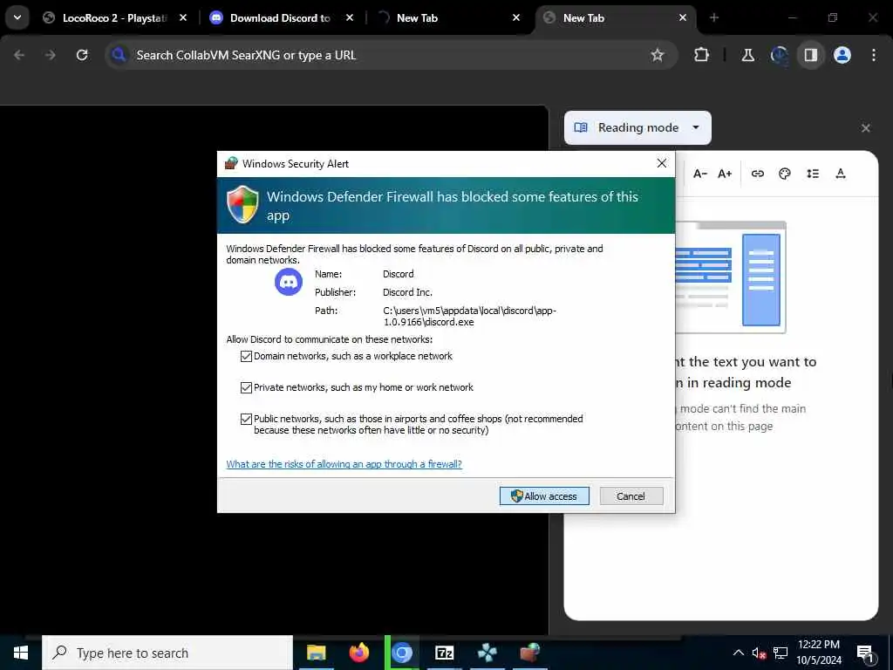This screenshot has height=670, width=893.
Task: Close the Download Discord tab
Action: [x=350, y=18]
